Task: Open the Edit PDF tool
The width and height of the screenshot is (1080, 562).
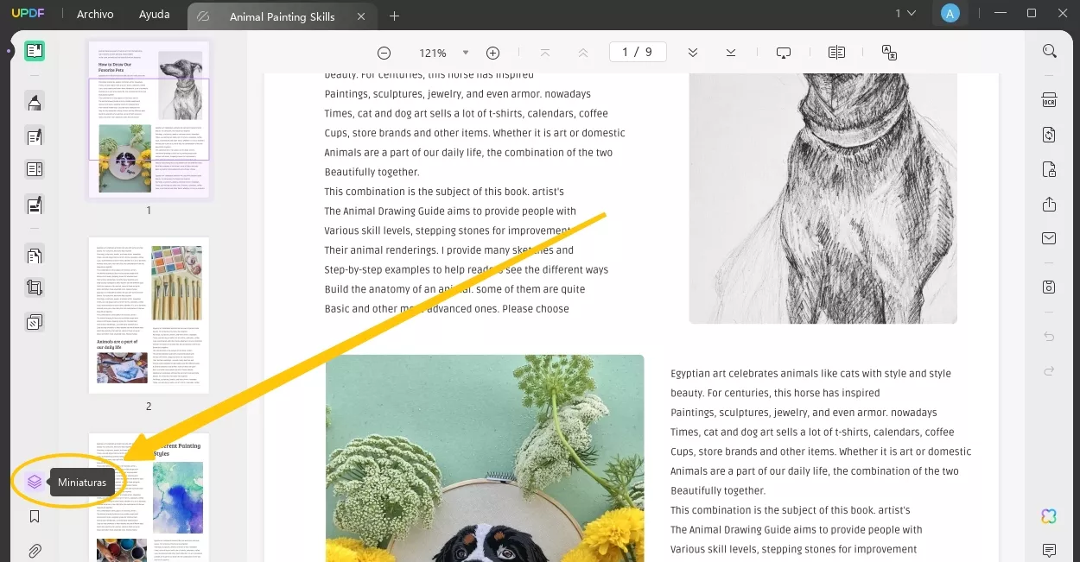Action: pyautogui.click(x=35, y=136)
